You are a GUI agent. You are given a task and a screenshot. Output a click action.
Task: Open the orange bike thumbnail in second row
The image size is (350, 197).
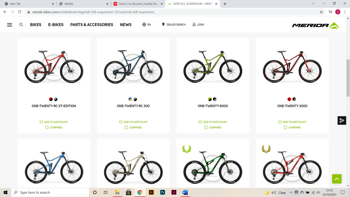[292, 167]
